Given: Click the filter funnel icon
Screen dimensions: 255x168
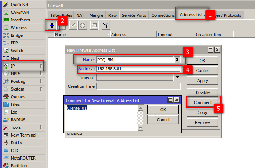Looking at the screenshot, I should (105, 25).
